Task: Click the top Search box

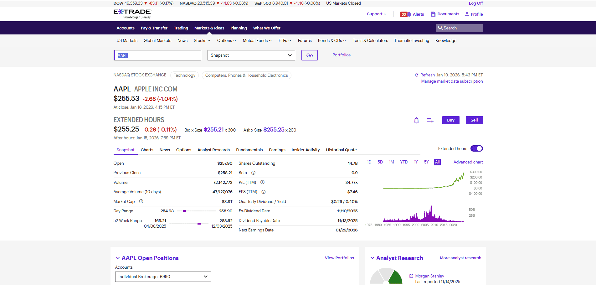Action: pyautogui.click(x=459, y=28)
